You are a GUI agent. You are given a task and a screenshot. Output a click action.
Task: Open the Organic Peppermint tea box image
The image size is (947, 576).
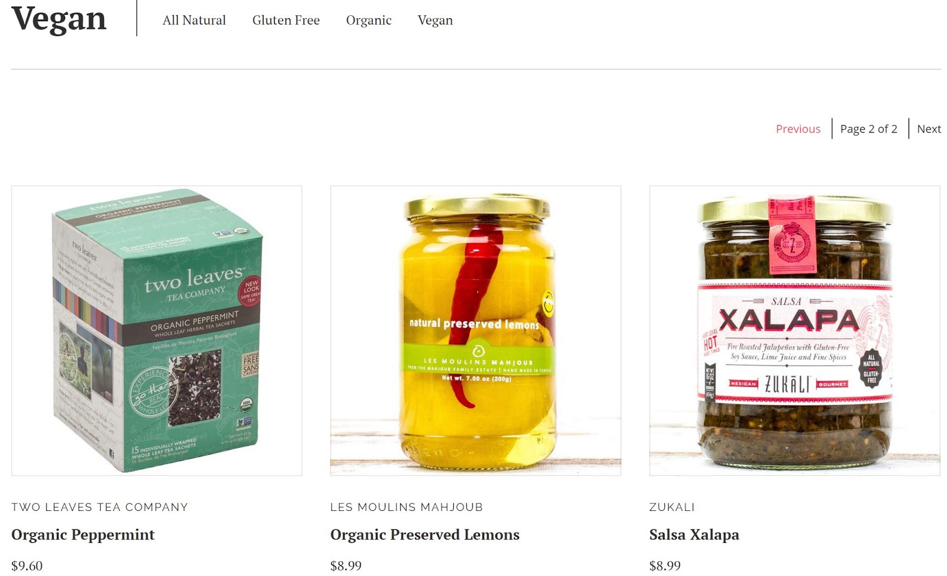click(x=157, y=331)
